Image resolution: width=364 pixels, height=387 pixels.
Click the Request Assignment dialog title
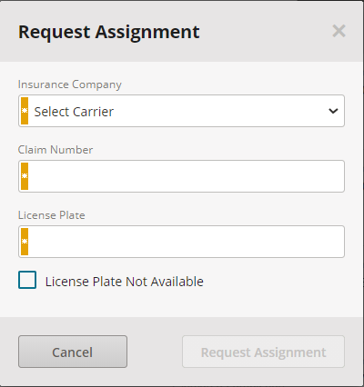tap(109, 32)
